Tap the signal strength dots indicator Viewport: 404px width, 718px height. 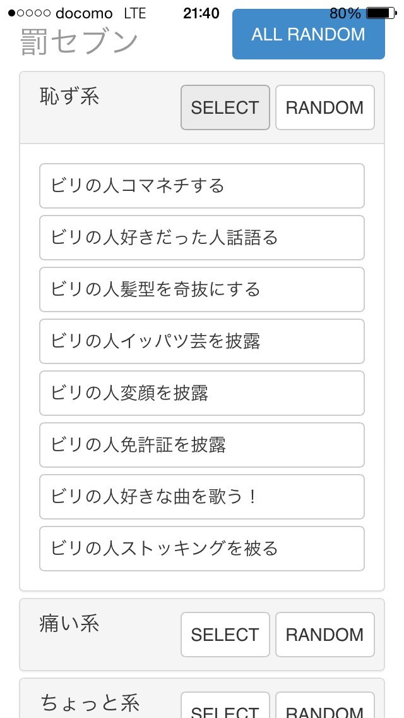coord(29,13)
